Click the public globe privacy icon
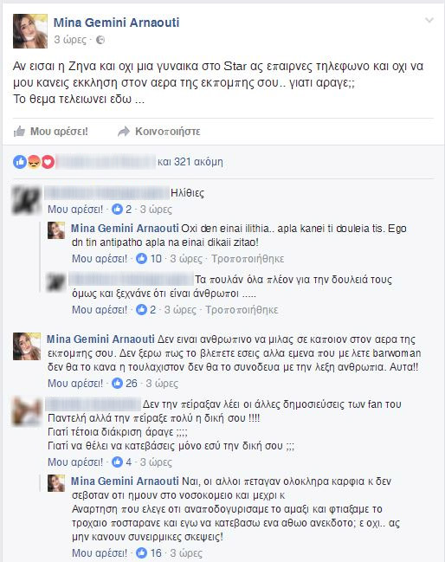Image resolution: width=445 pixels, height=562 pixels. [100, 40]
